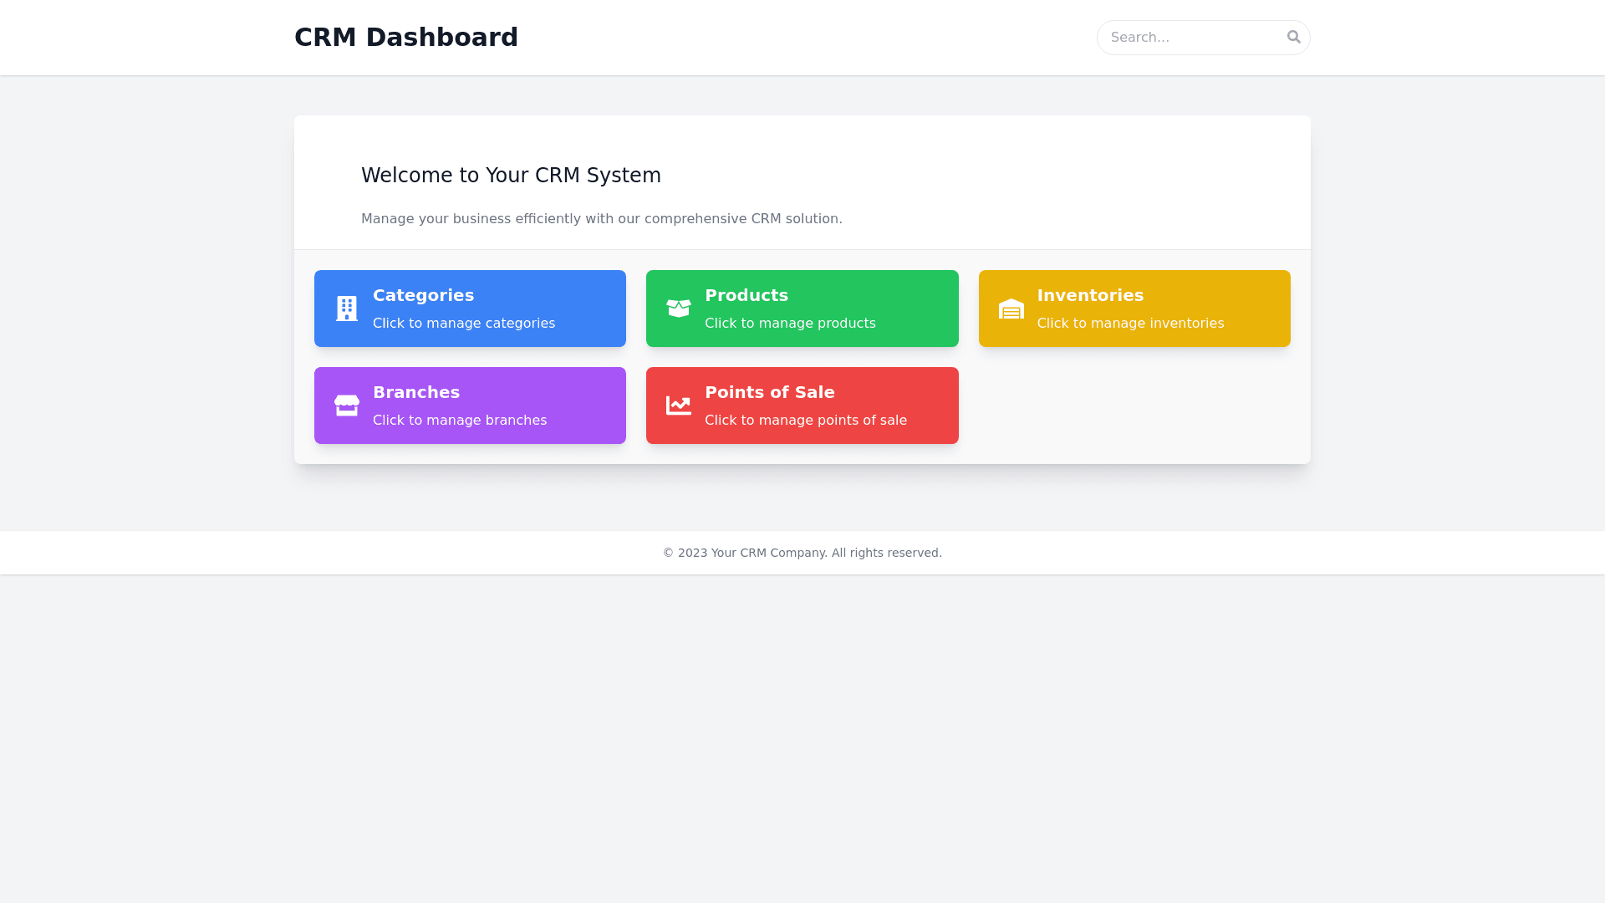Select 'Click to manage products' text
This screenshot has height=903, width=1605.
790,324
